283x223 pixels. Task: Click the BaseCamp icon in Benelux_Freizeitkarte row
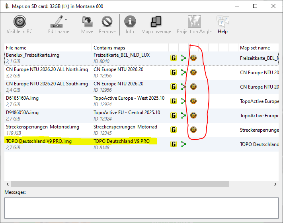click(x=193, y=58)
